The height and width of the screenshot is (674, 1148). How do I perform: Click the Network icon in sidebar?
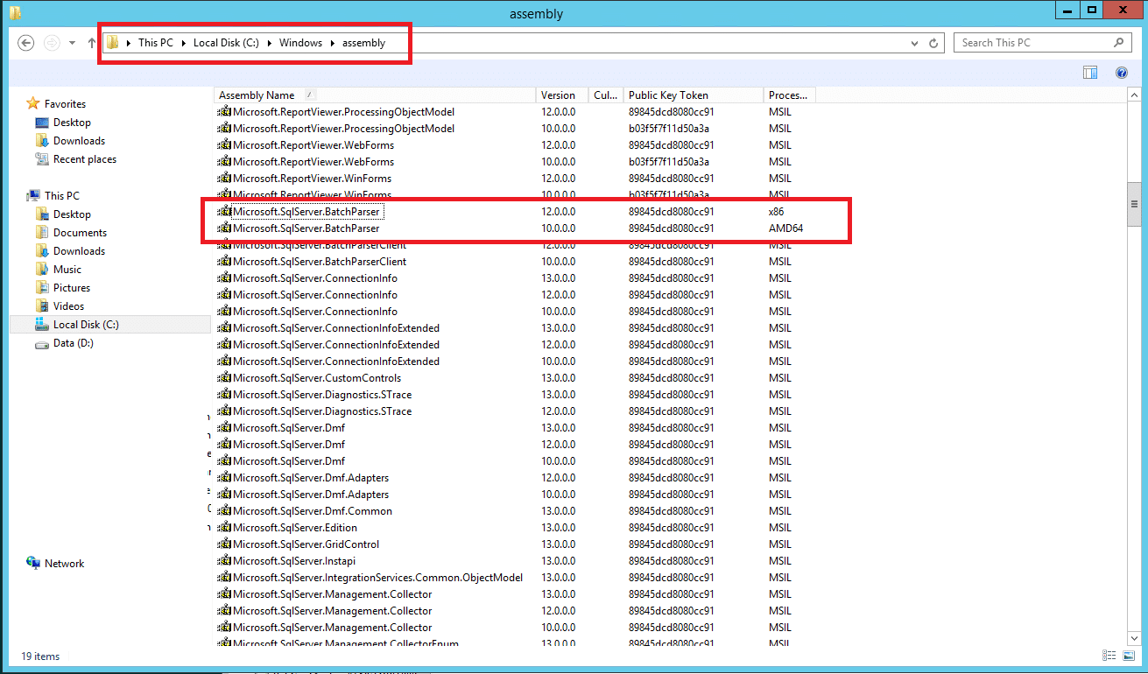33,563
